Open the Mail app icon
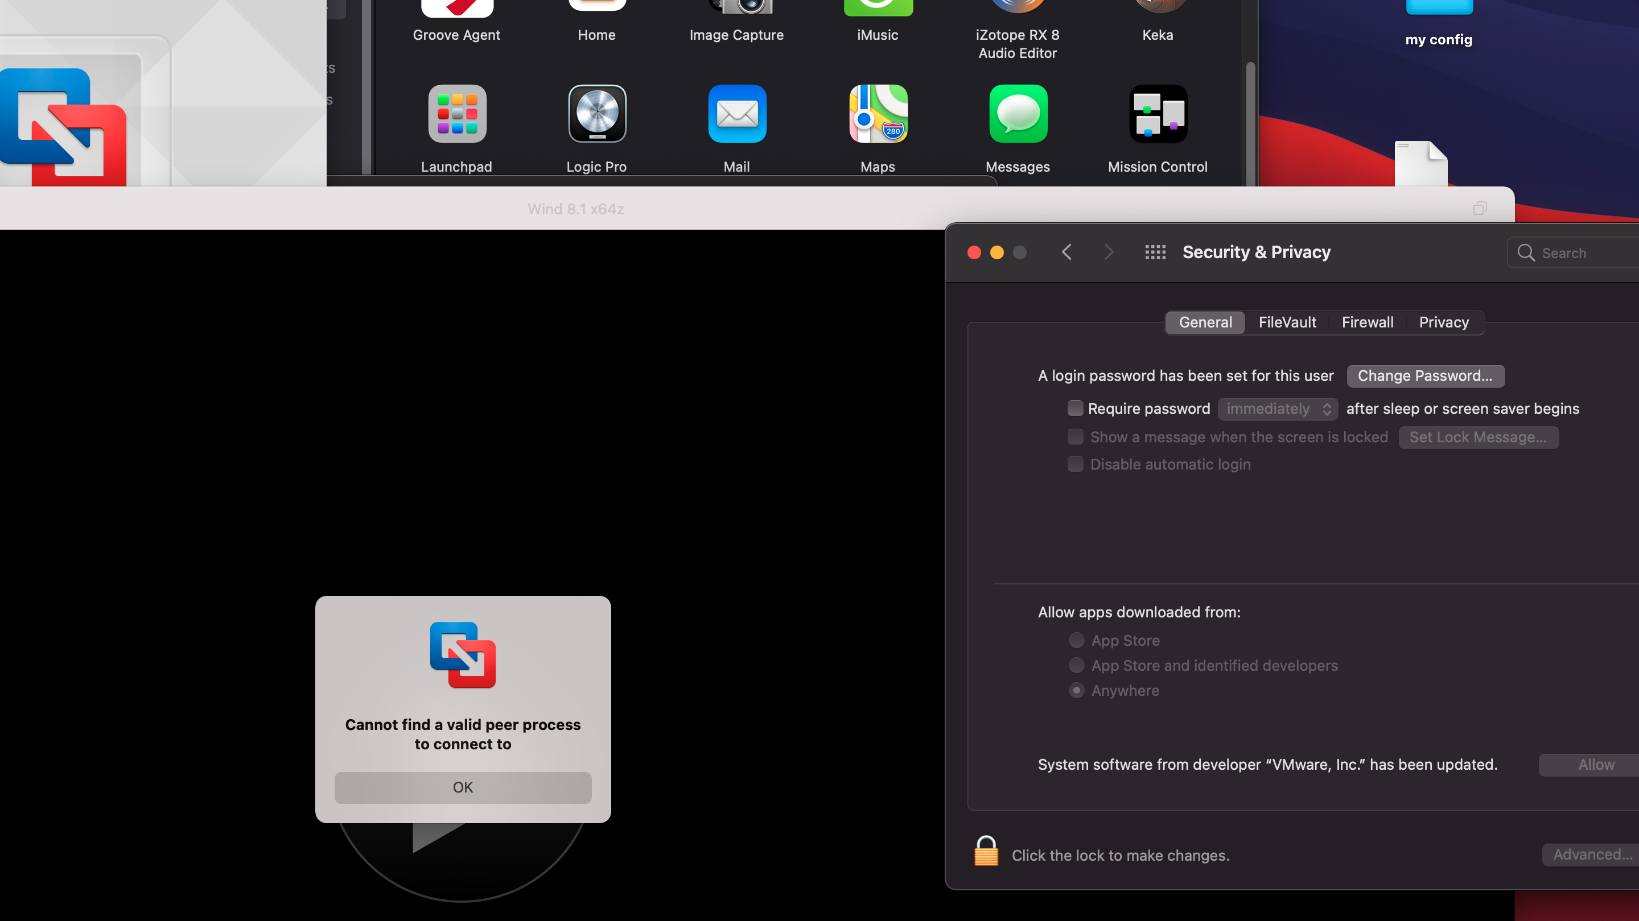1639x921 pixels. (737, 114)
